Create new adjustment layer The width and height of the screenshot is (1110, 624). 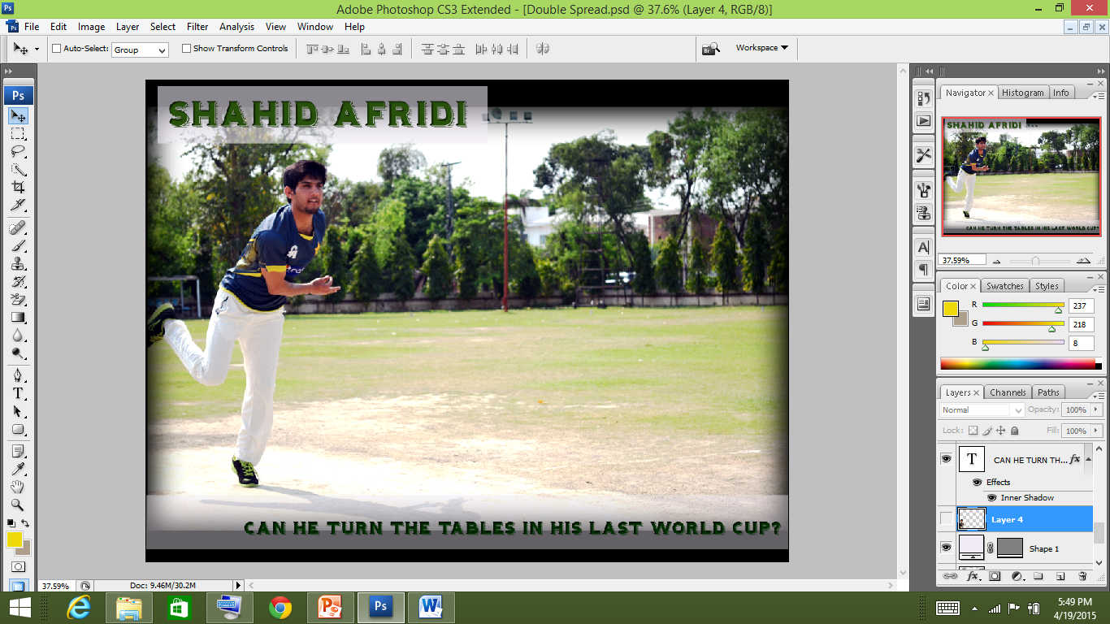[x=1017, y=576]
